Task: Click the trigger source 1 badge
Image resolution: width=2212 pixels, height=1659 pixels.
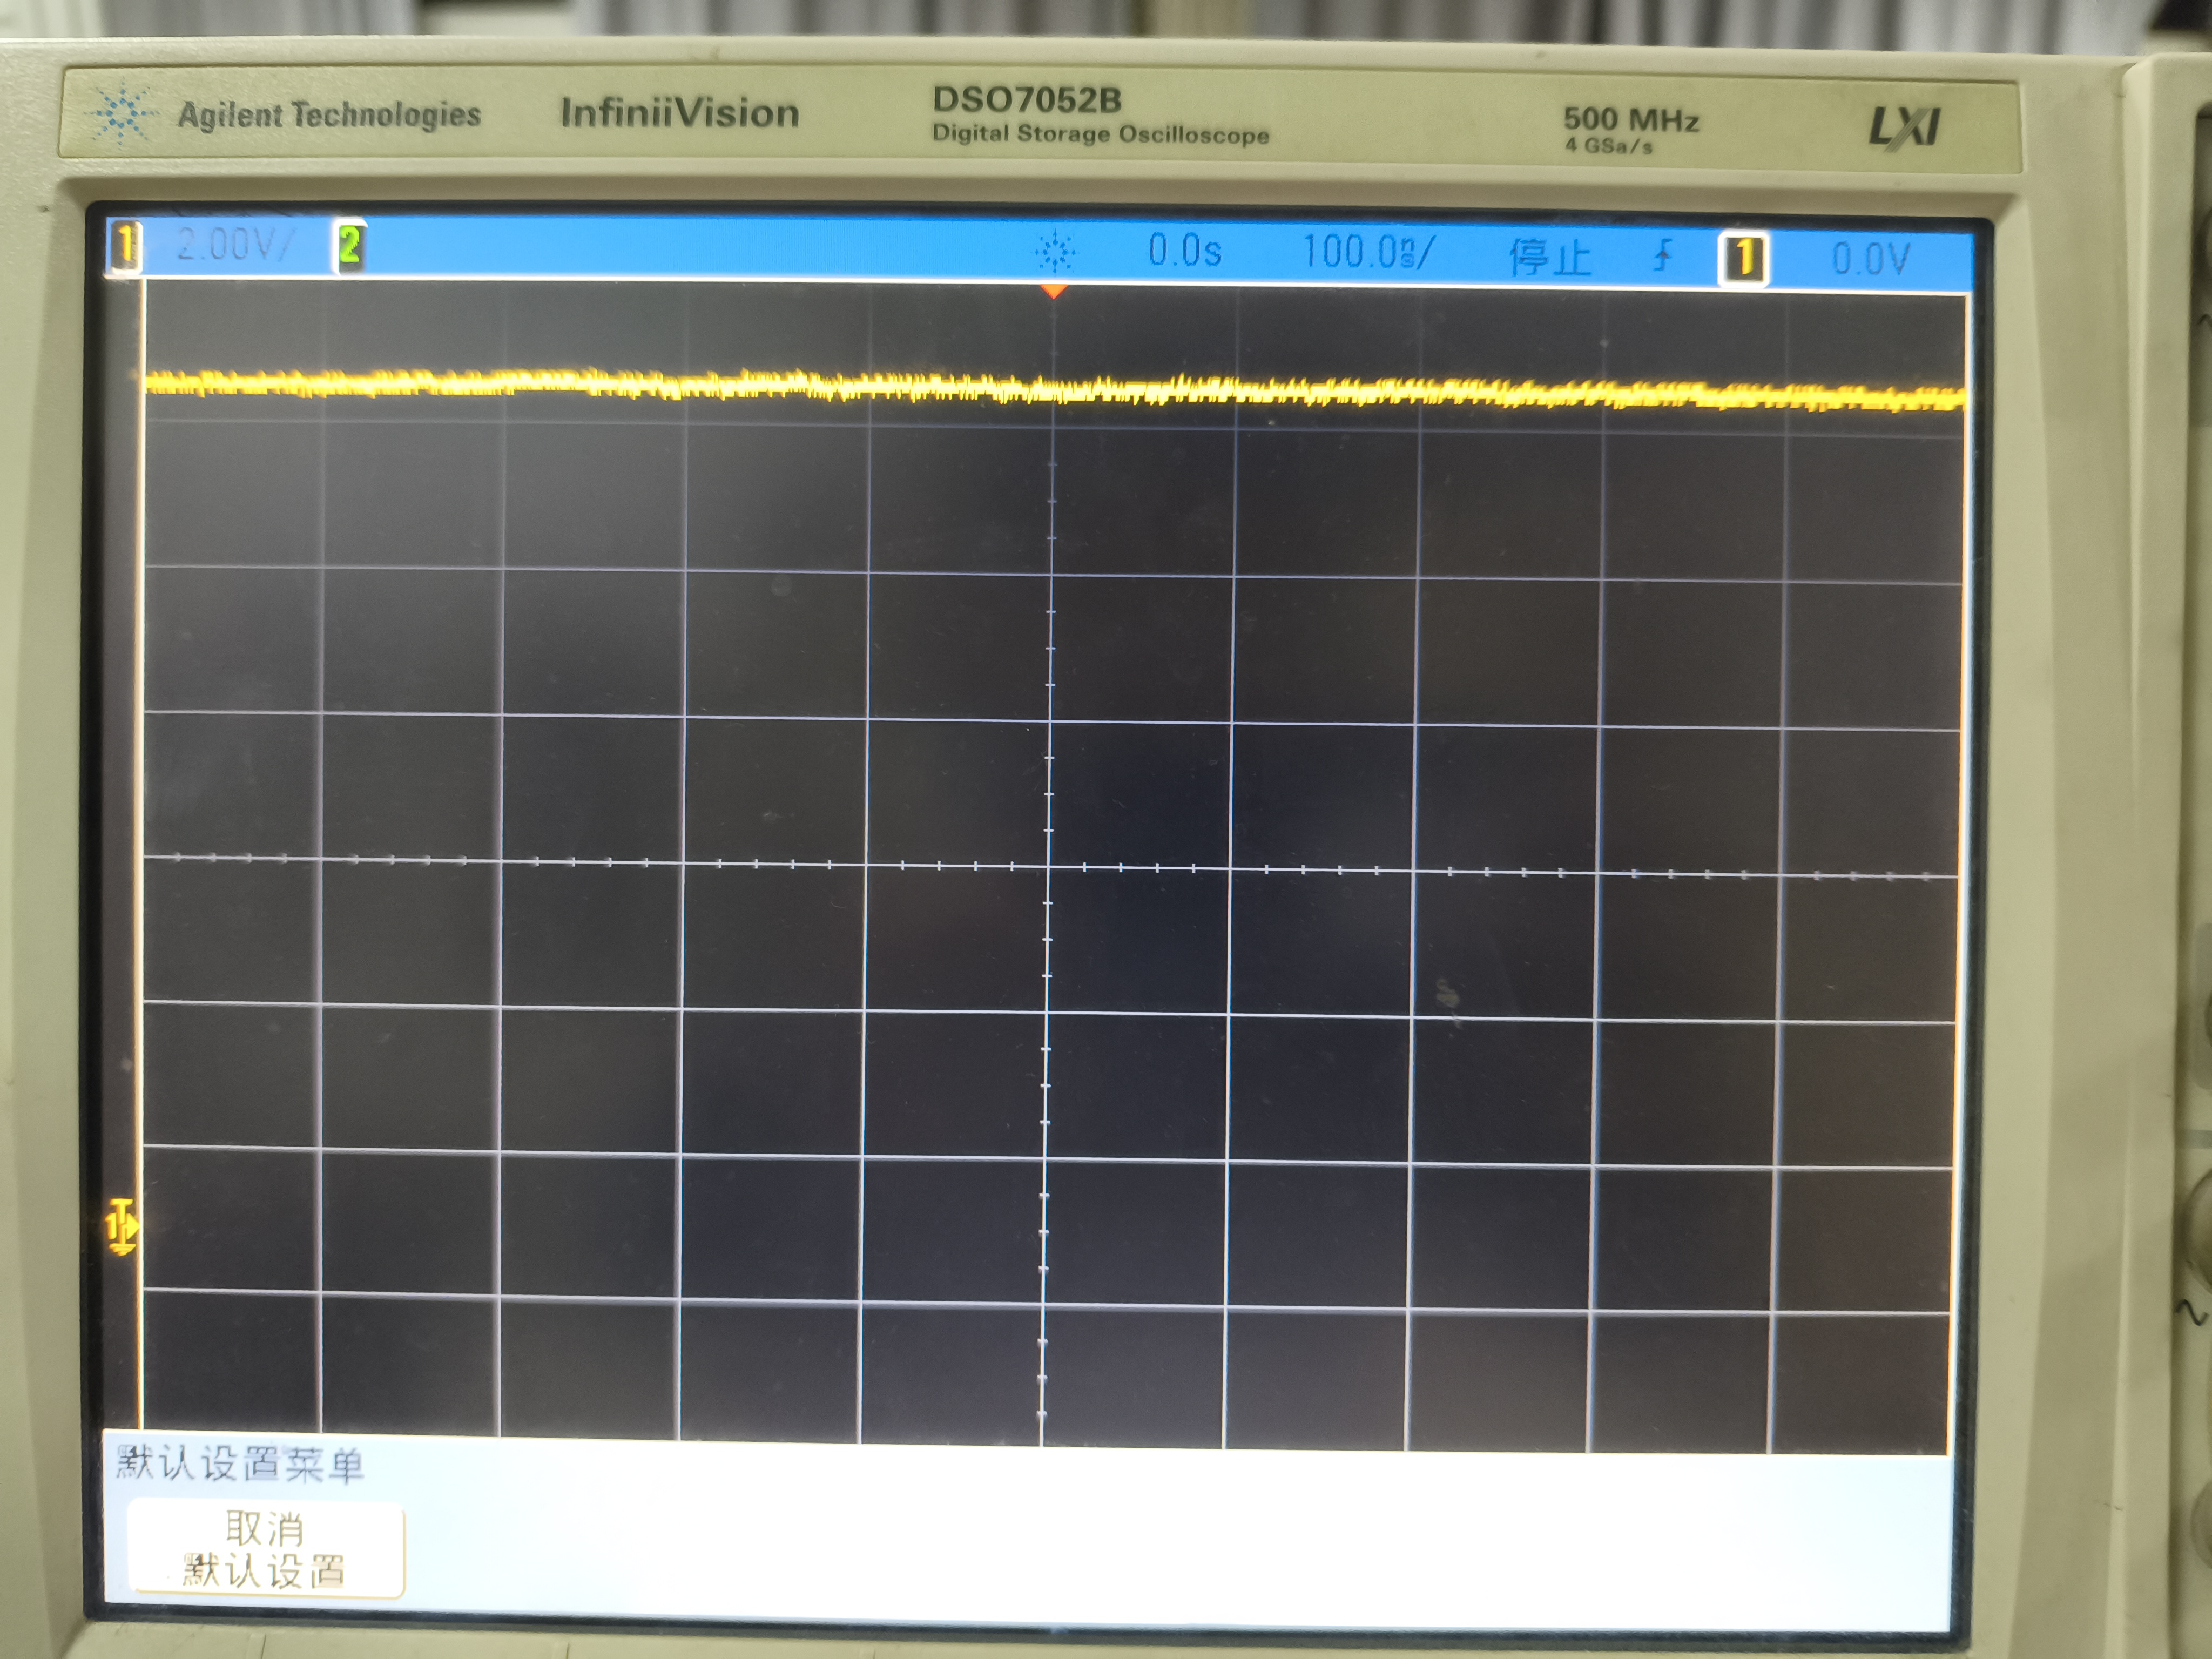Action: 1743,259
